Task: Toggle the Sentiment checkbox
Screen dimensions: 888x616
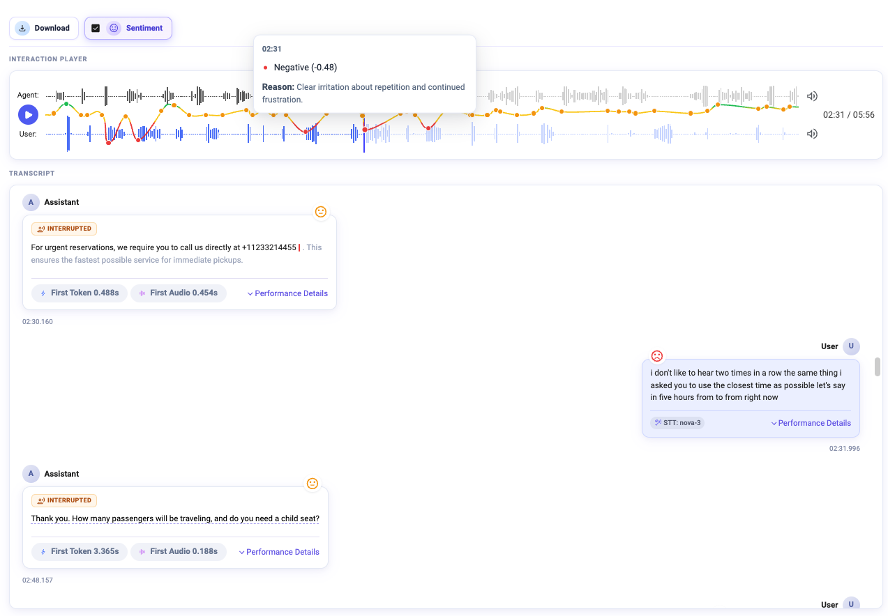Action: 96,29
